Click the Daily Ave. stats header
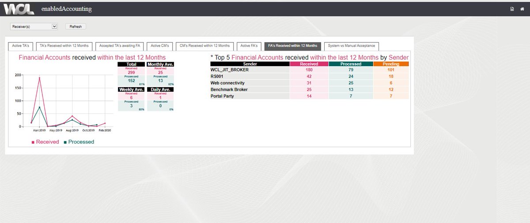The image size is (530, 223). [160, 89]
